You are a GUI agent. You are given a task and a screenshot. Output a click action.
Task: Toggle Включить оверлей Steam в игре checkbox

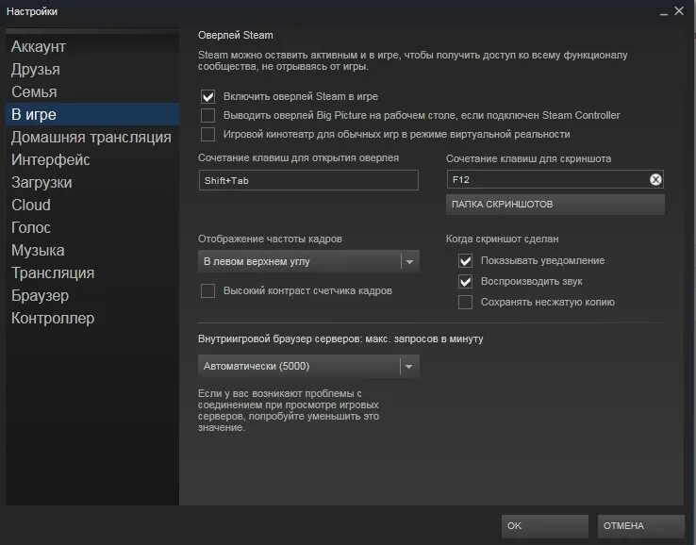tap(207, 96)
